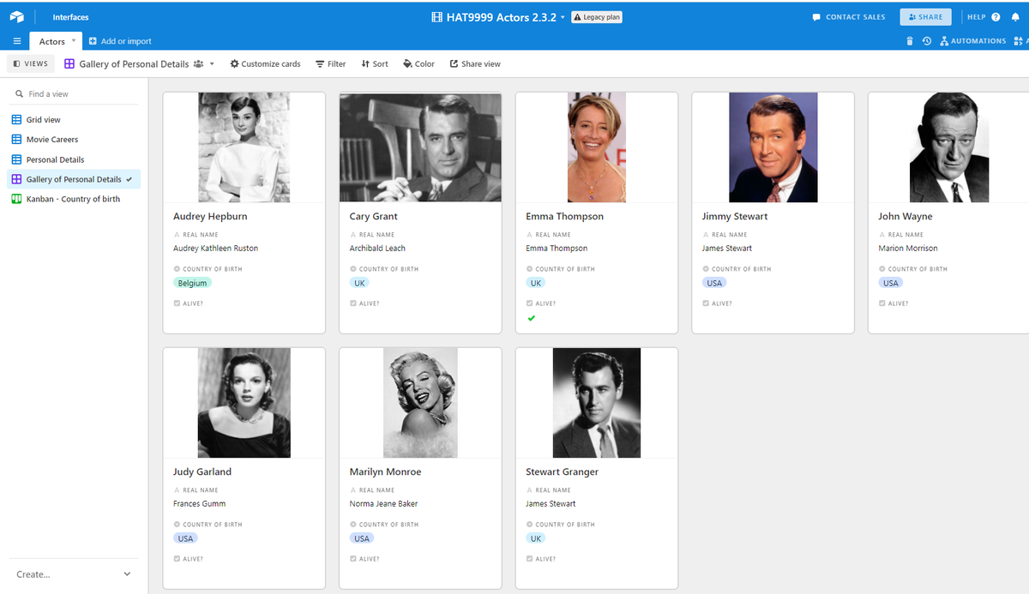Screen dimensions: 1029x594
Task: Click the Gallery of Personal Details sidebar icon
Action: click(x=16, y=179)
